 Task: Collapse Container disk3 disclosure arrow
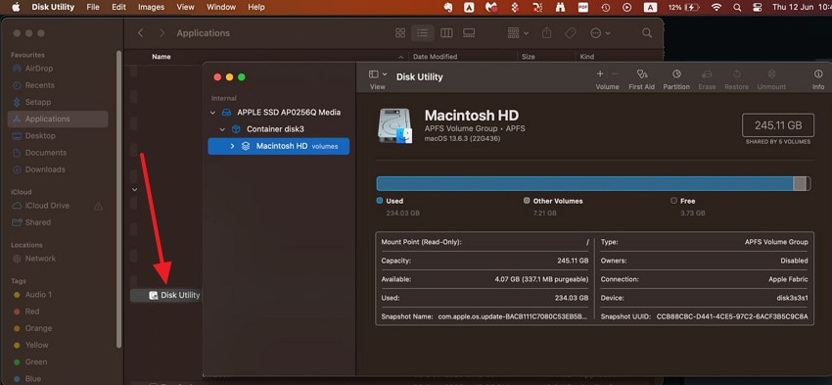tap(222, 129)
